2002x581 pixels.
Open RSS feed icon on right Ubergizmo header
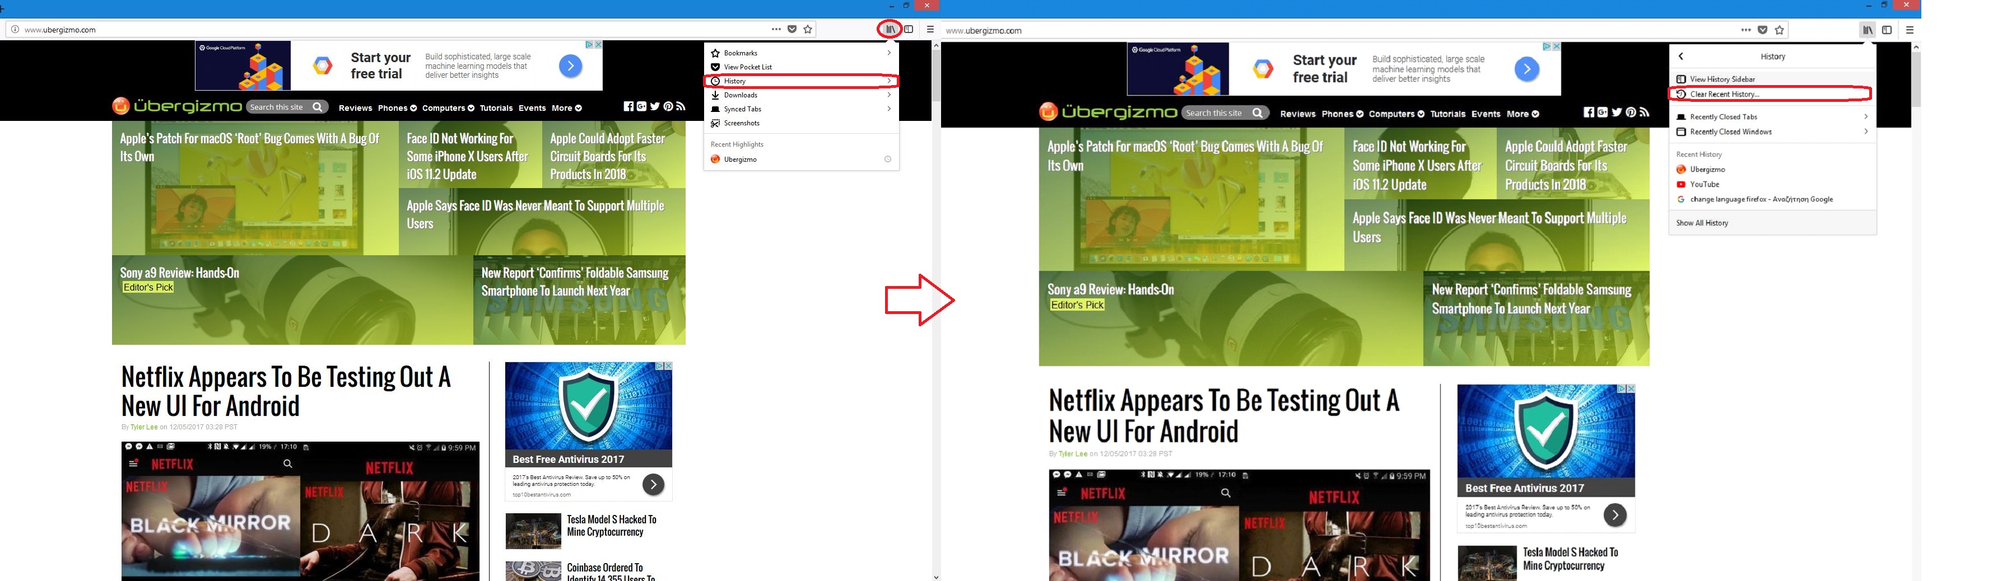pos(1645,113)
